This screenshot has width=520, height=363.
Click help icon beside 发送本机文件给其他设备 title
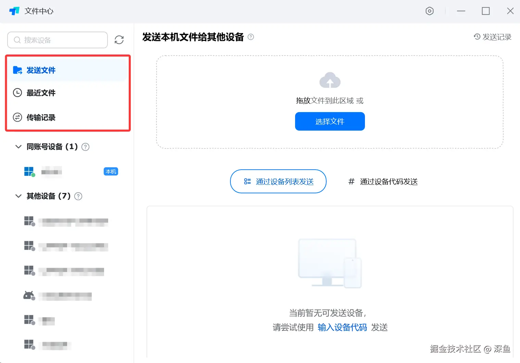[x=251, y=37]
